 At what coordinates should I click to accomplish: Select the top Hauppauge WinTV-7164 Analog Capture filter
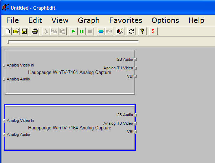click(70, 72)
